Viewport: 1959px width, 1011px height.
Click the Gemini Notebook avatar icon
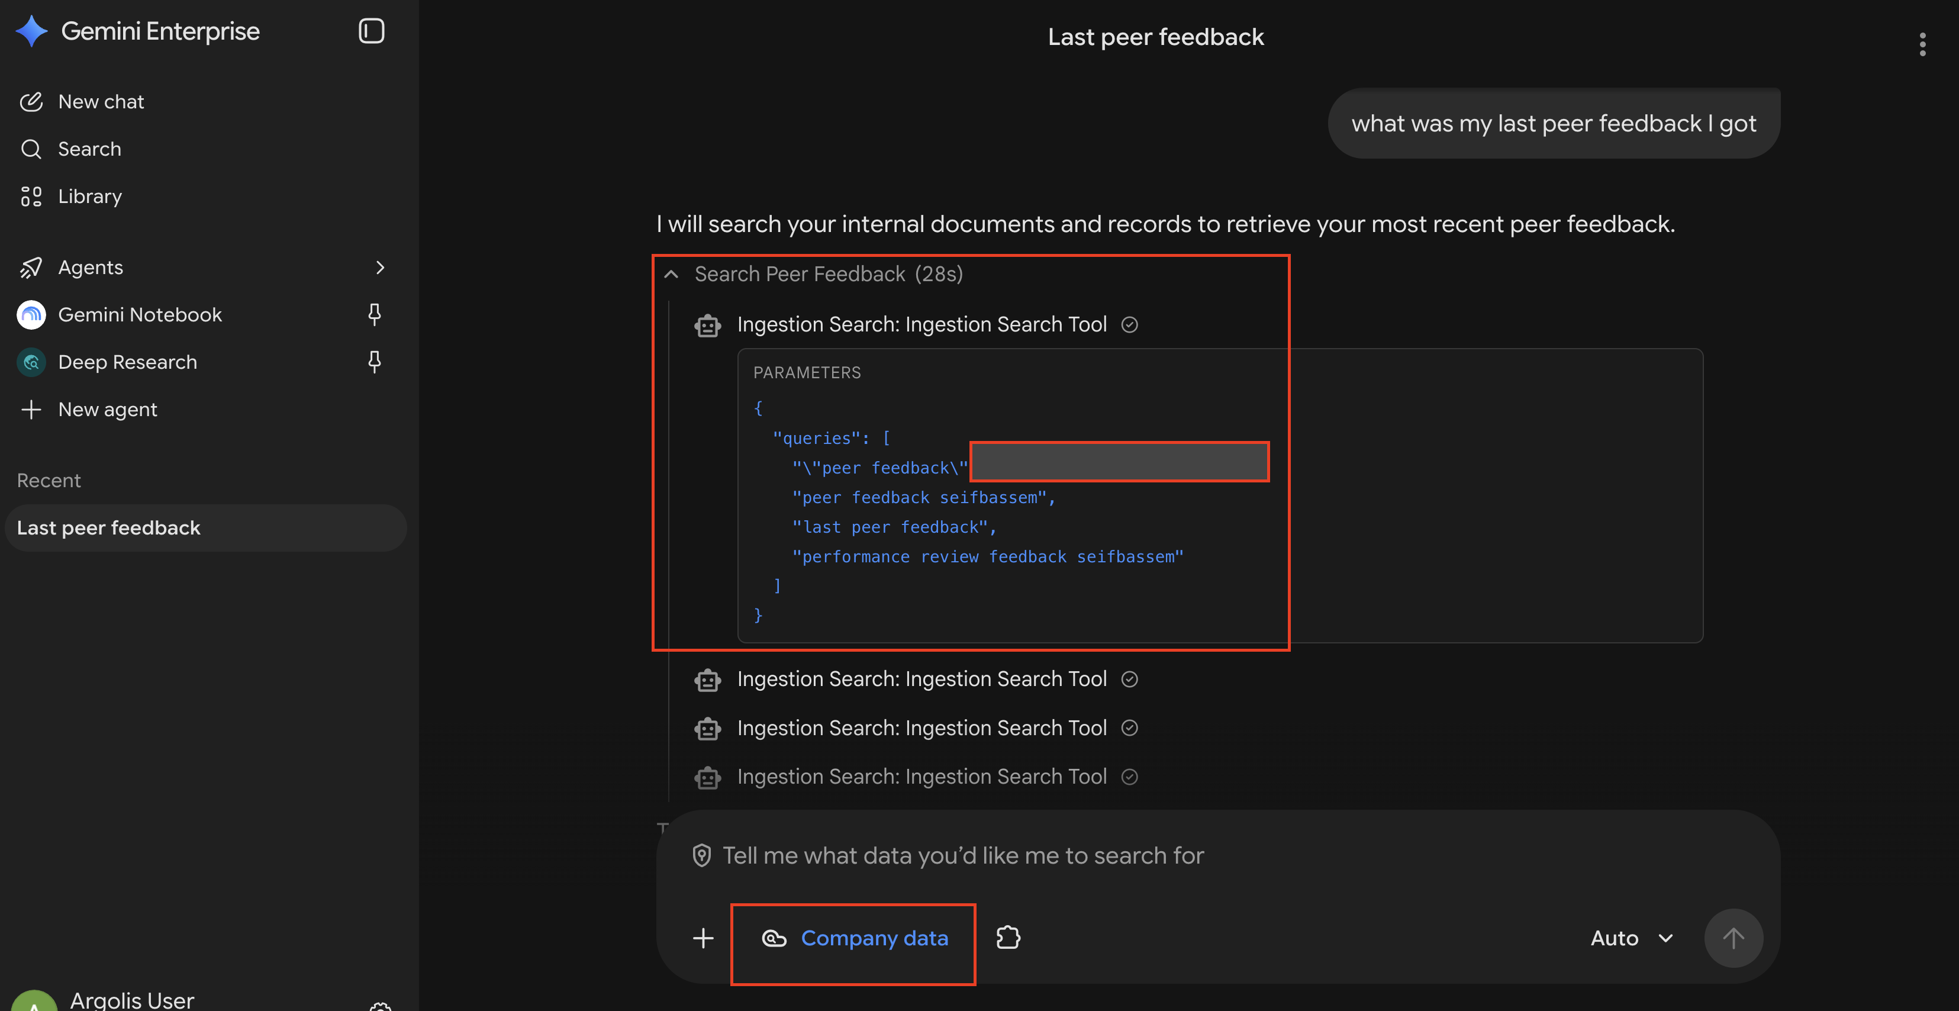pyautogui.click(x=31, y=315)
